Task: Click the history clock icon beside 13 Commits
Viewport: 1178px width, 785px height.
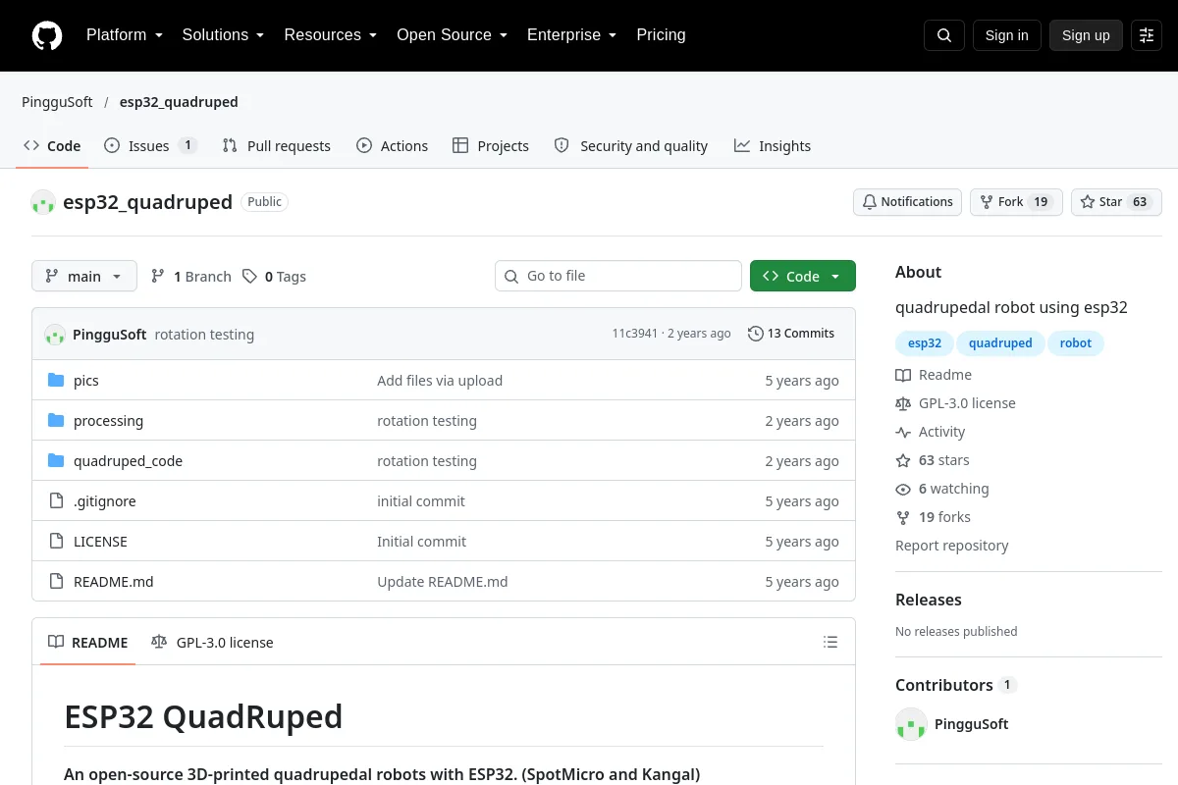Action: [x=756, y=334]
